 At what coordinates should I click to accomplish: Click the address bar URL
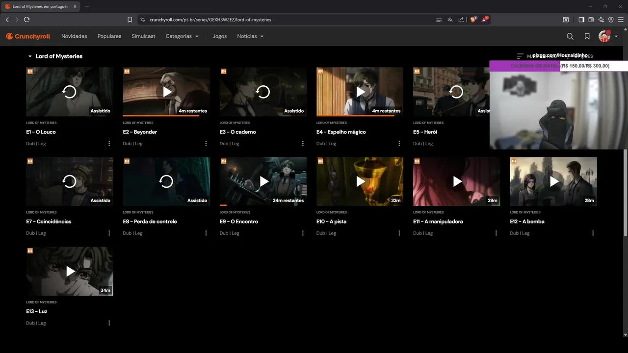pyautogui.click(x=209, y=20)
